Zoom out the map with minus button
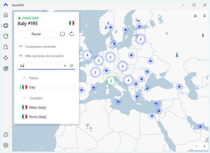The width and height of the screenshot is (210, 153). [x=196, y=146]
